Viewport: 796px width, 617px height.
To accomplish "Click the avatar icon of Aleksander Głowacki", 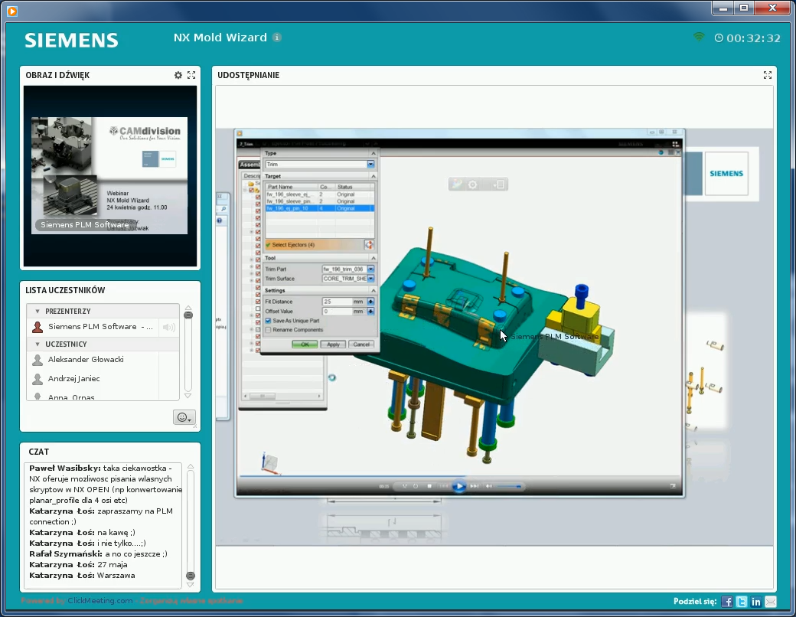I will (37, 360).
